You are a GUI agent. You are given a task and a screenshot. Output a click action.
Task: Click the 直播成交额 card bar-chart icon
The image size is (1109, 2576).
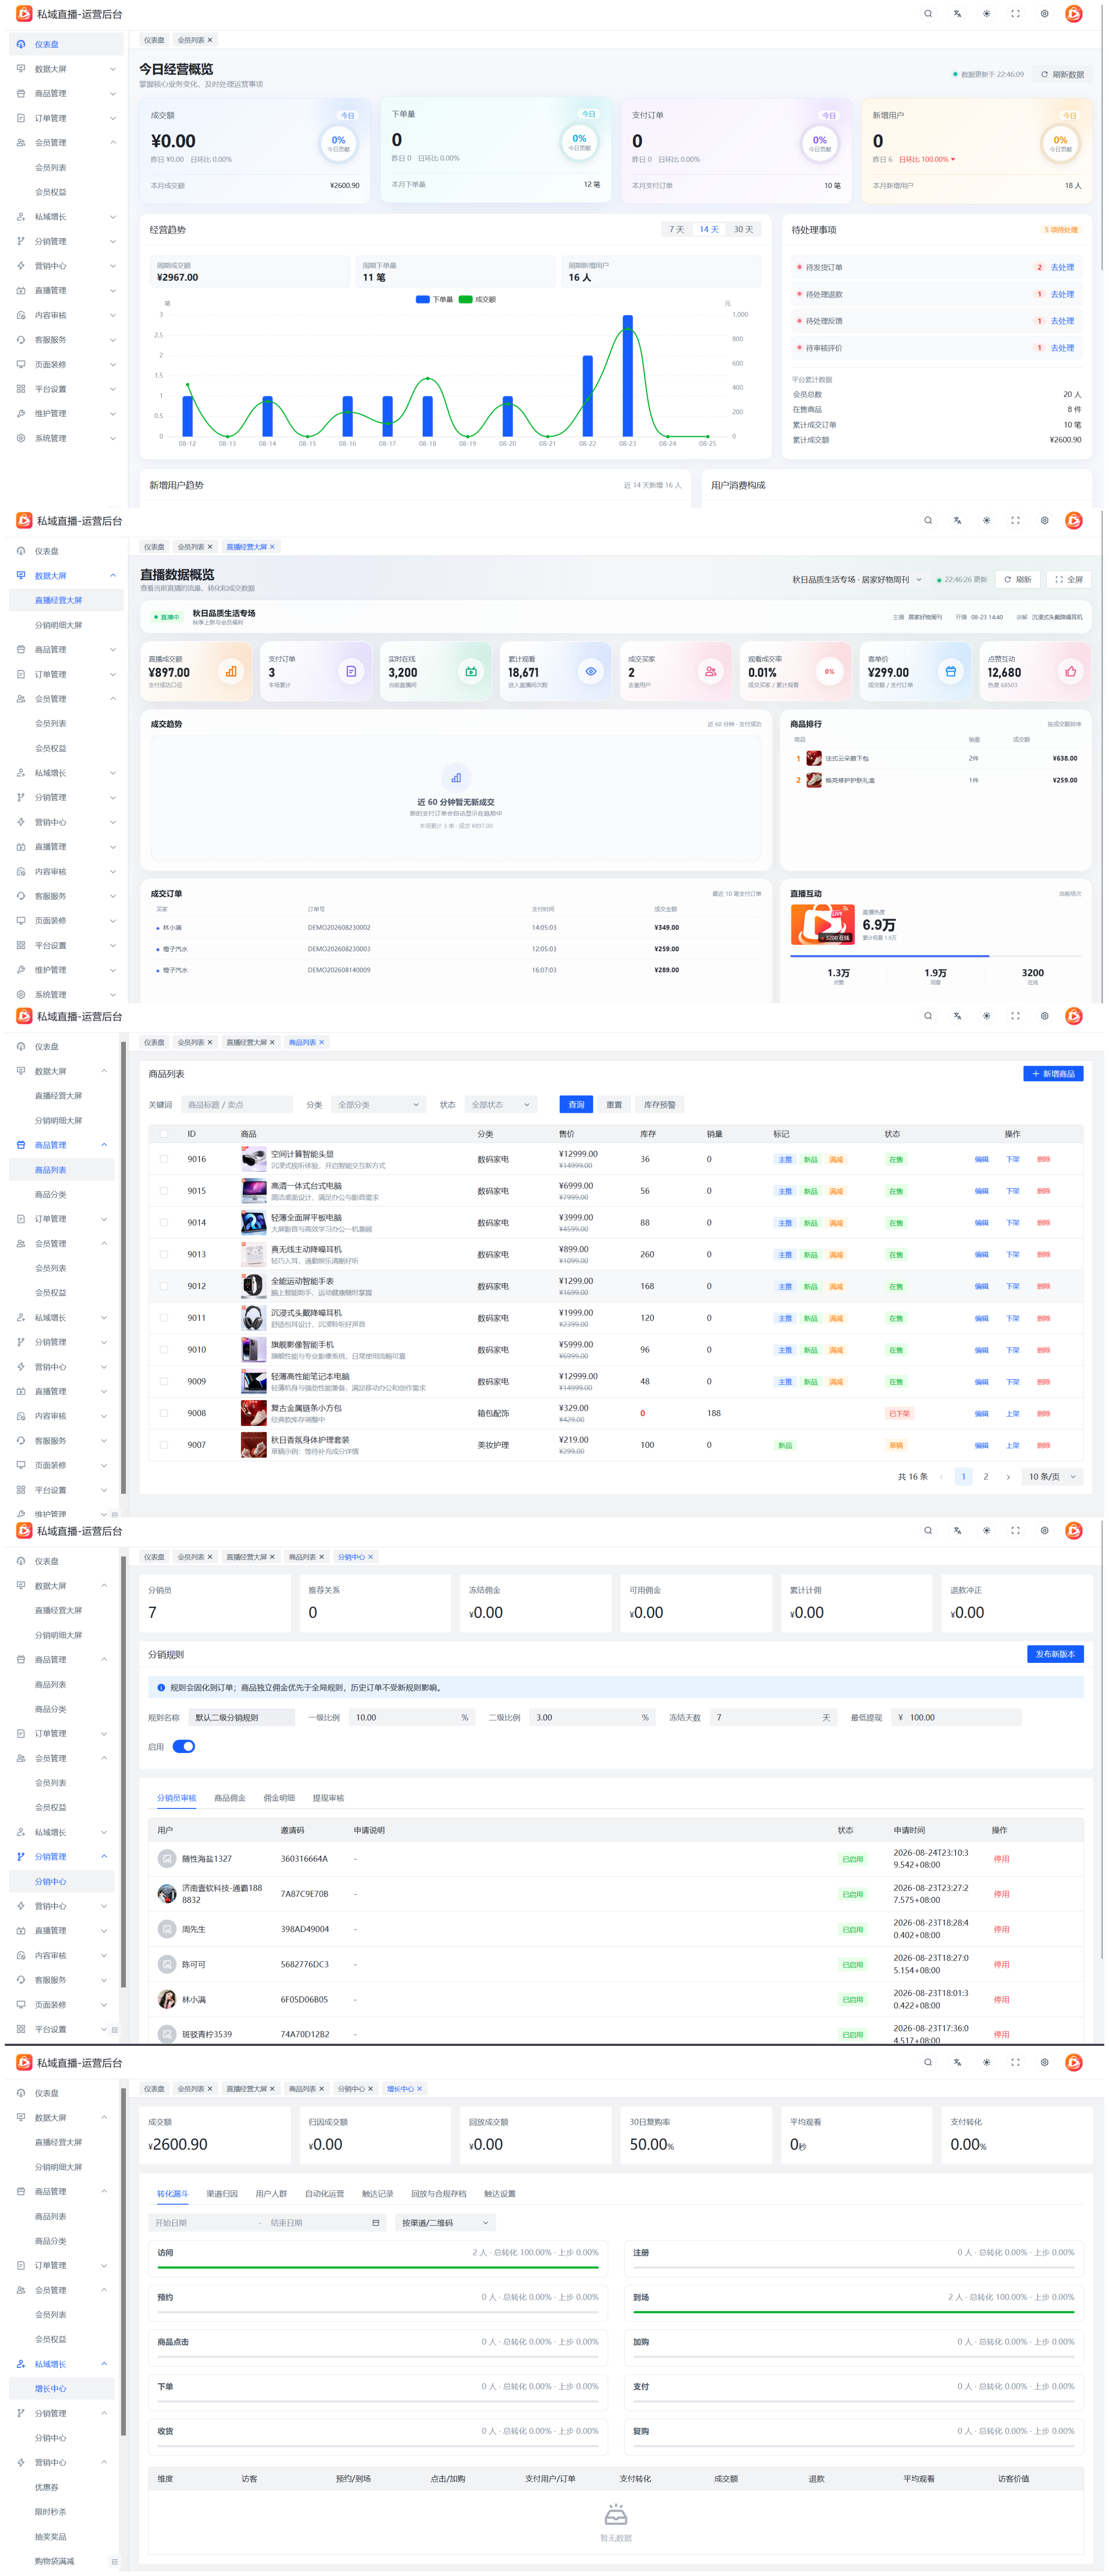231,671
